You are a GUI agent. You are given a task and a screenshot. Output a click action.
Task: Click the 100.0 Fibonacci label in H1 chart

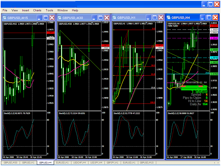(153, 102)
